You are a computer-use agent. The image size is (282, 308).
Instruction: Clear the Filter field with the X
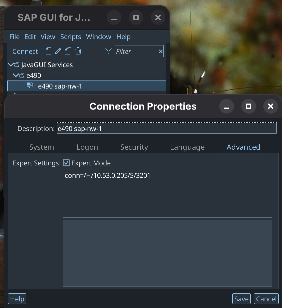pyautogui.click(x=161, y=51)
